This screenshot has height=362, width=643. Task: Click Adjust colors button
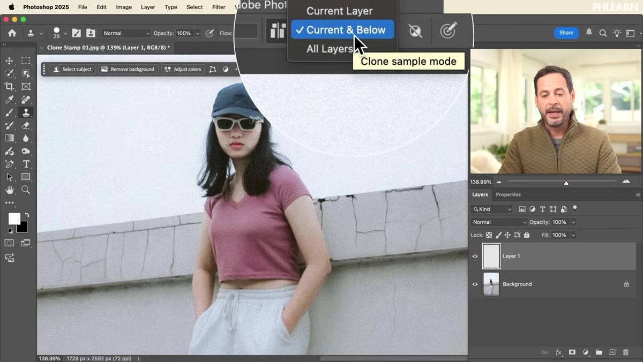click(183, 69)
